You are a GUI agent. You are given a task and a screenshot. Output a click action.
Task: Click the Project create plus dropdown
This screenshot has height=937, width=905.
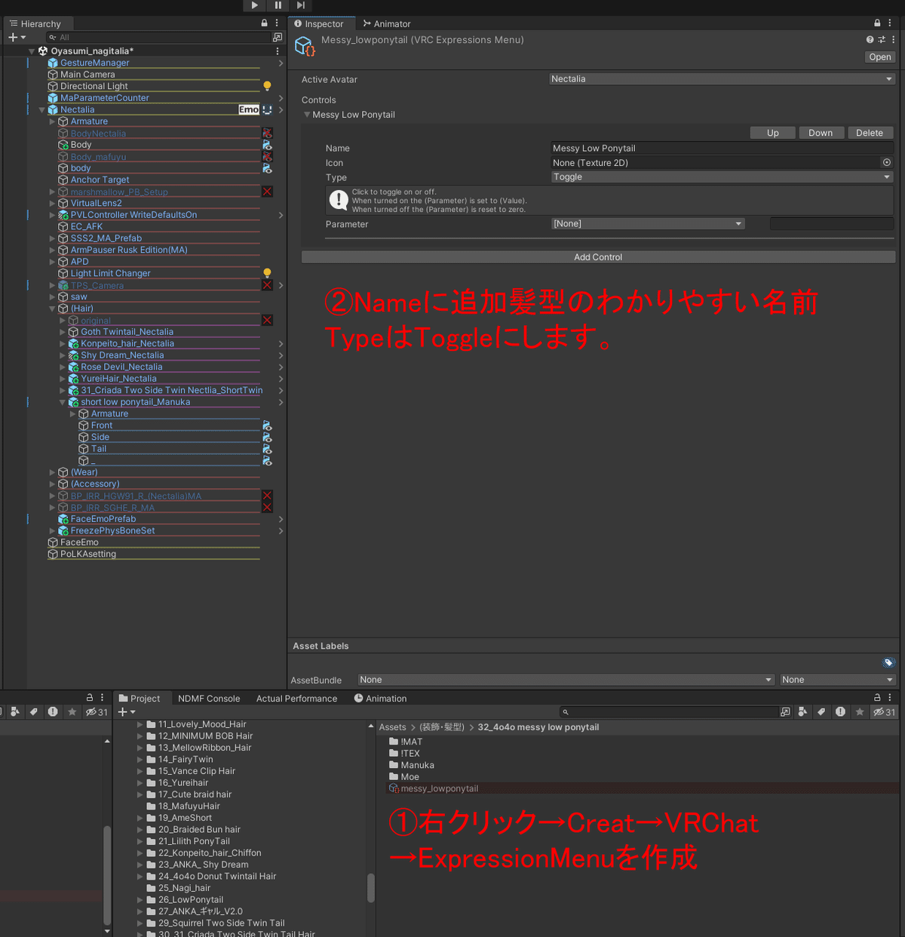126,712
